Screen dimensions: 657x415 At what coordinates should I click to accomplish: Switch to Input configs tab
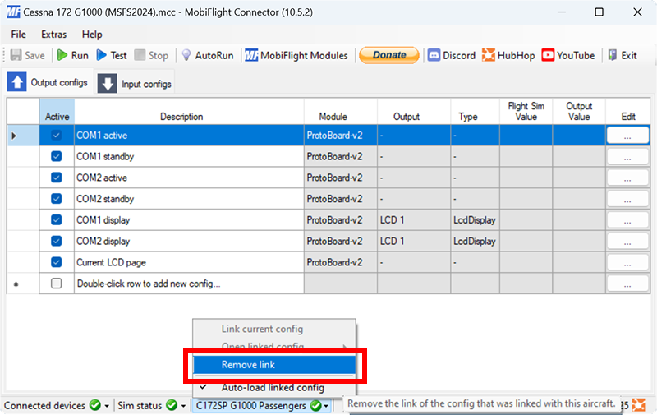point(135,84)
